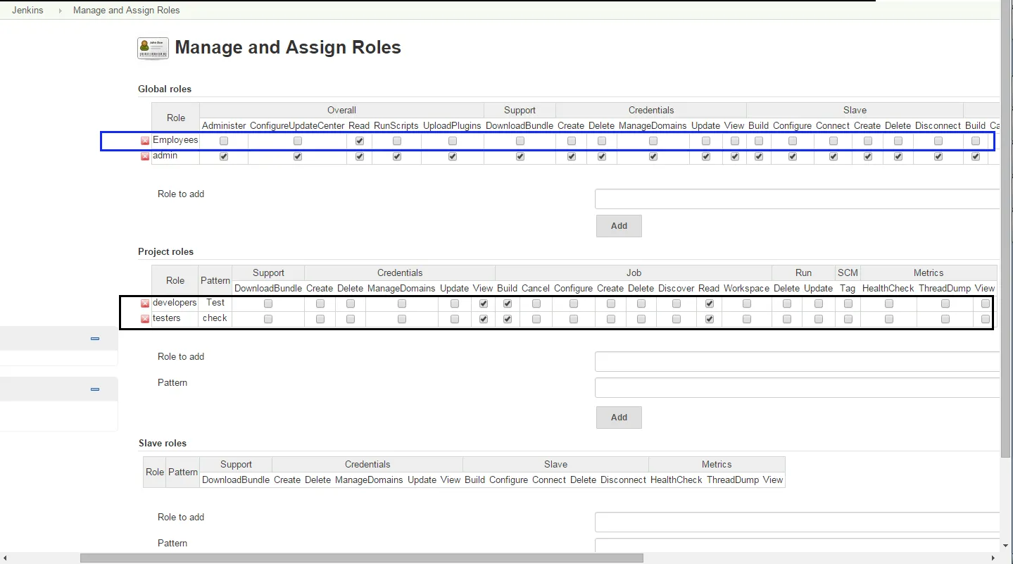Viewport: 1013px width, 564px height.
Task: Go to Jenkins home via breadcrumb
Action: tap(27, 11)
